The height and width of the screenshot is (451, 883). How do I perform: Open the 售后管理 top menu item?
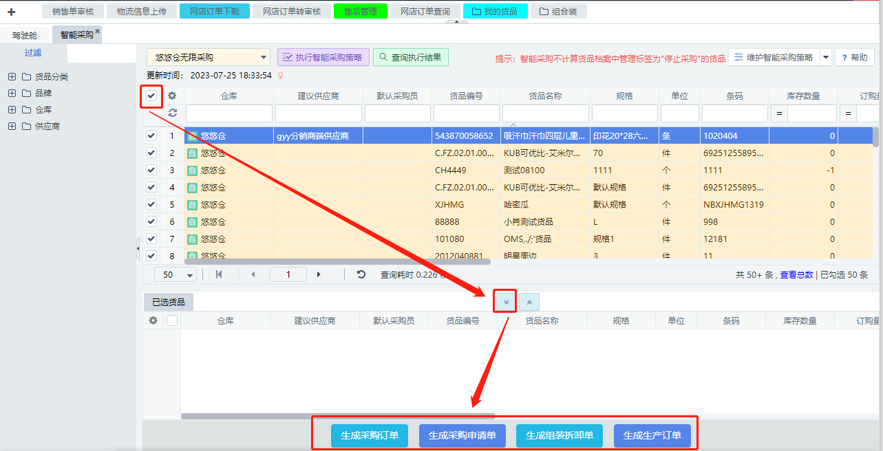click(x=360, y=12)
